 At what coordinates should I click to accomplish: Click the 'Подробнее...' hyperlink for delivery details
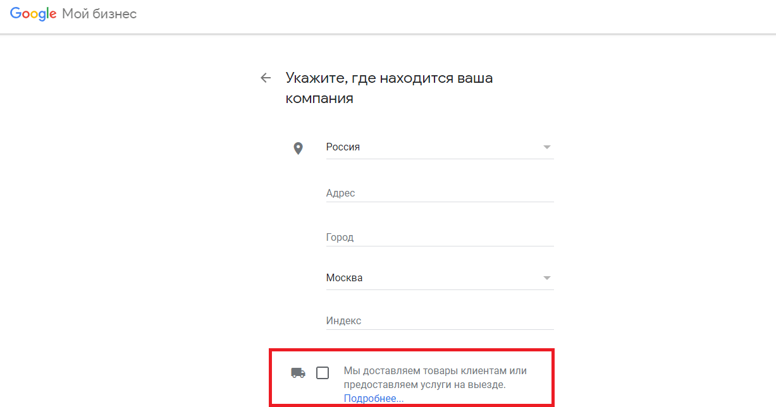pyautogui.click(x=373, y=398)
